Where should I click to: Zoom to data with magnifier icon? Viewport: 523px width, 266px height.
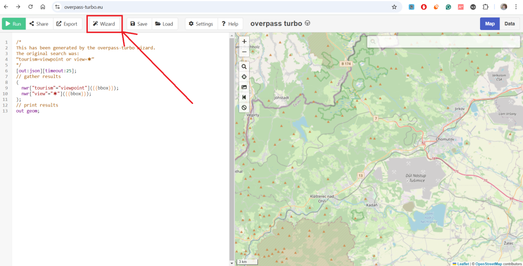pyautogui.click(x=244, y=67)
